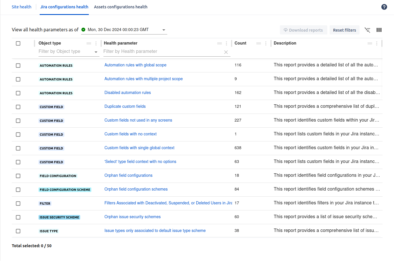Screen dimensions: 394x261
Task: Open Health parameter column menu dots
Action: coord(226,43)
